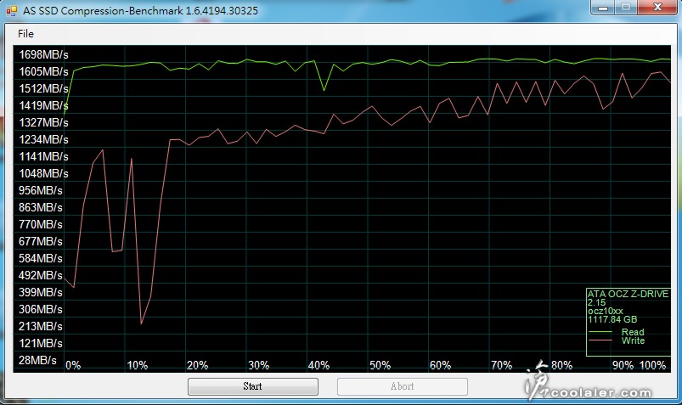Click the disabled Abort button
This screenshot has width=682, height=405.
pyautogui.click(x=403, y=386)
